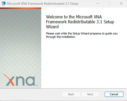Click the word 'Wizard' in the heading

coord(52,27)
